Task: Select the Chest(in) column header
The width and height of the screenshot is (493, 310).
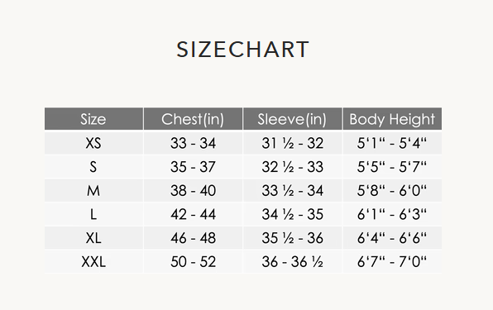Action: tap(193, 119)
